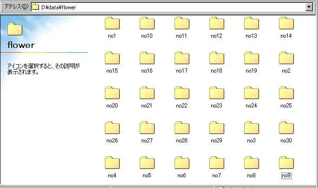
Task: Select the no28 folder icon
Action: click(x=182, y=128)
